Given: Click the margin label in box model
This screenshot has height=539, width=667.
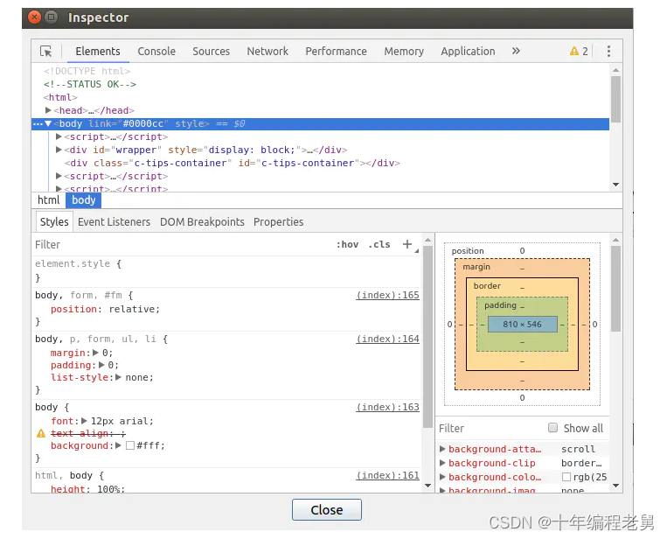Looking at the screenshot, I should coord(476,267).
